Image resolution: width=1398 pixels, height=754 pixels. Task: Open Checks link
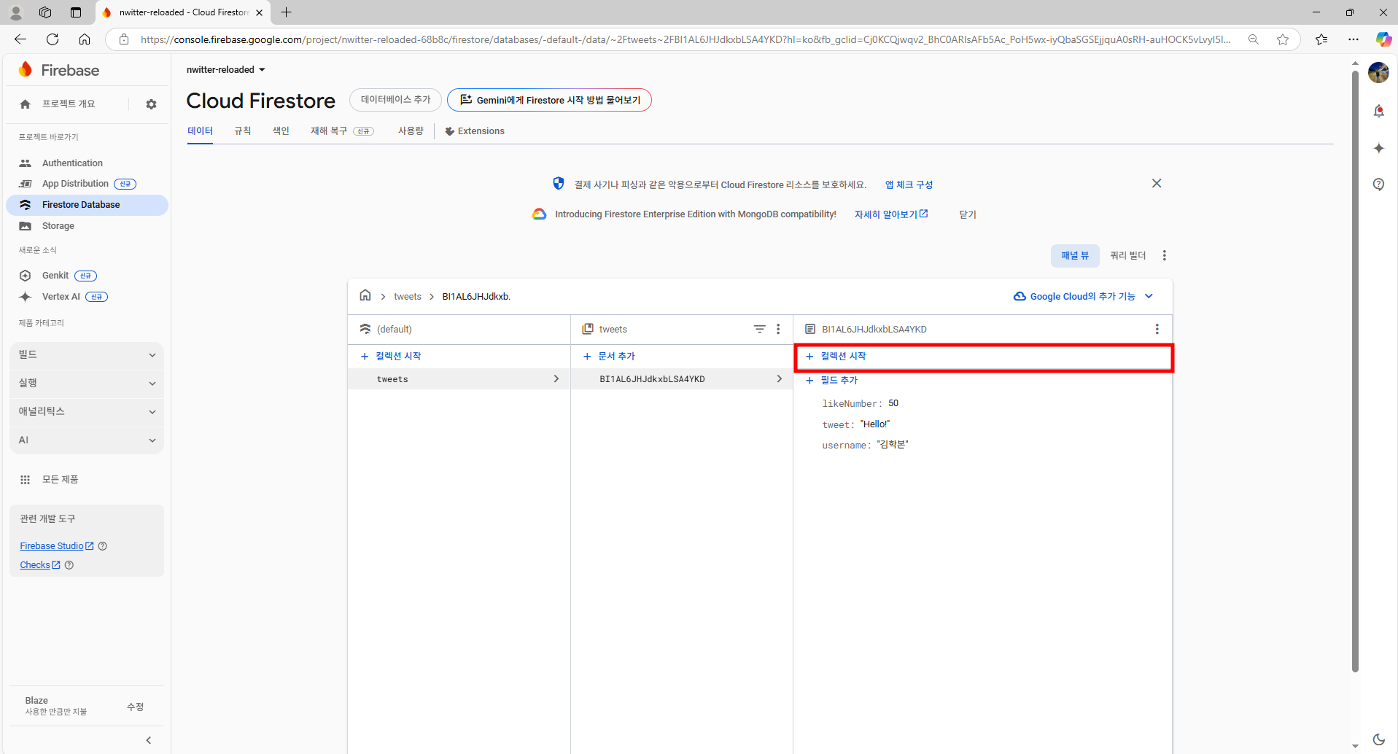click(40, 565)
